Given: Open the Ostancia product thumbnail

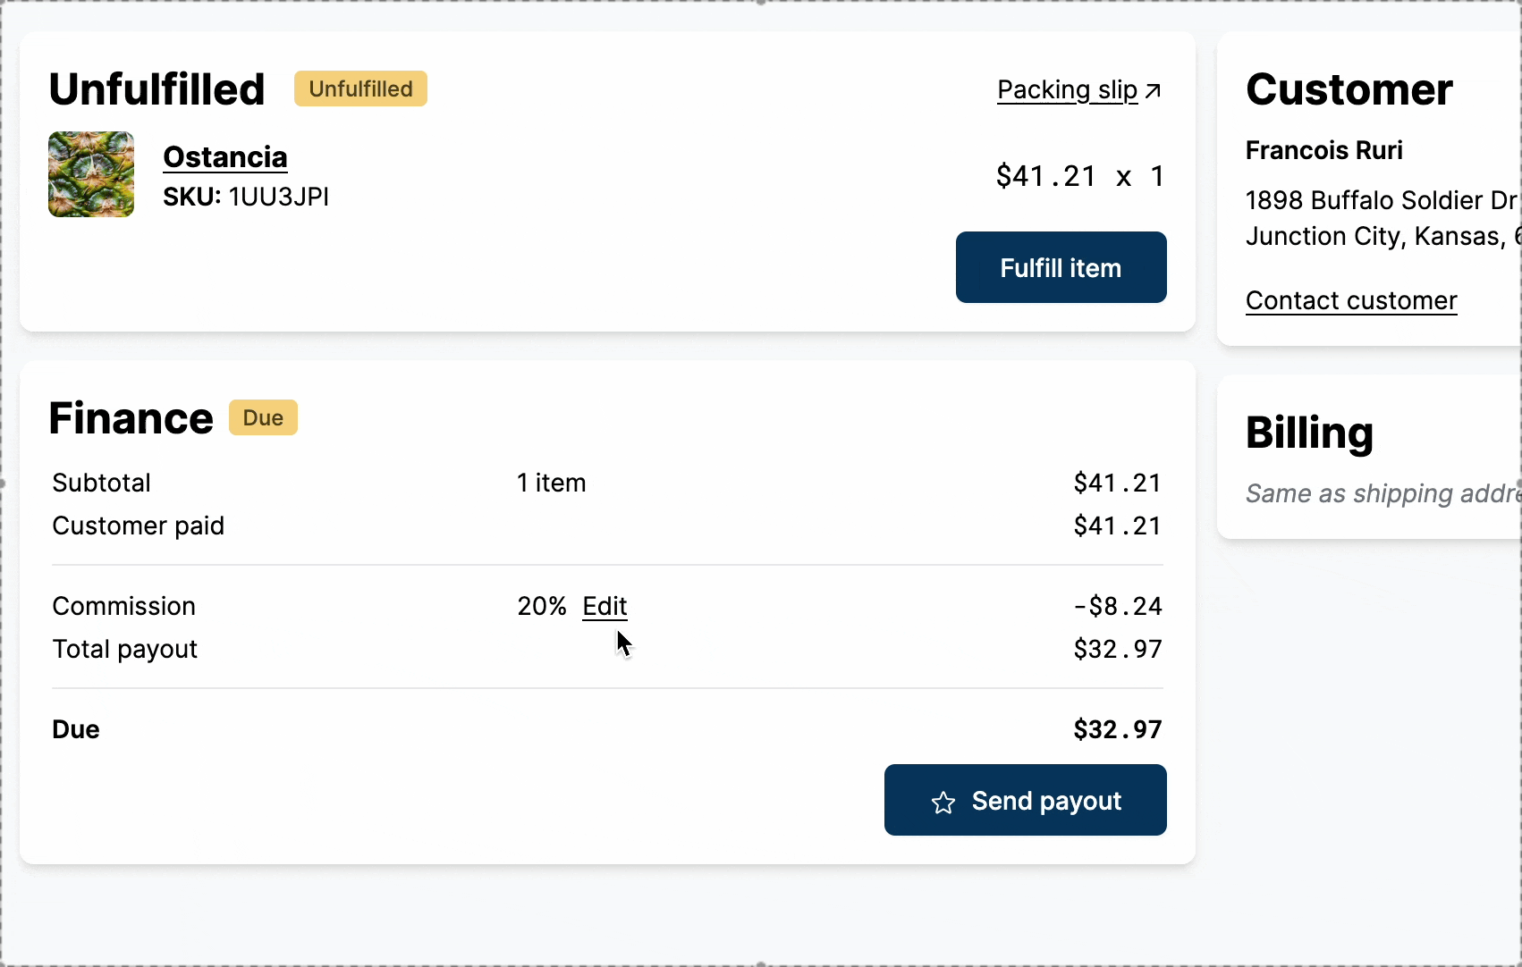Looking at the screenshot, I should (91, 174).
